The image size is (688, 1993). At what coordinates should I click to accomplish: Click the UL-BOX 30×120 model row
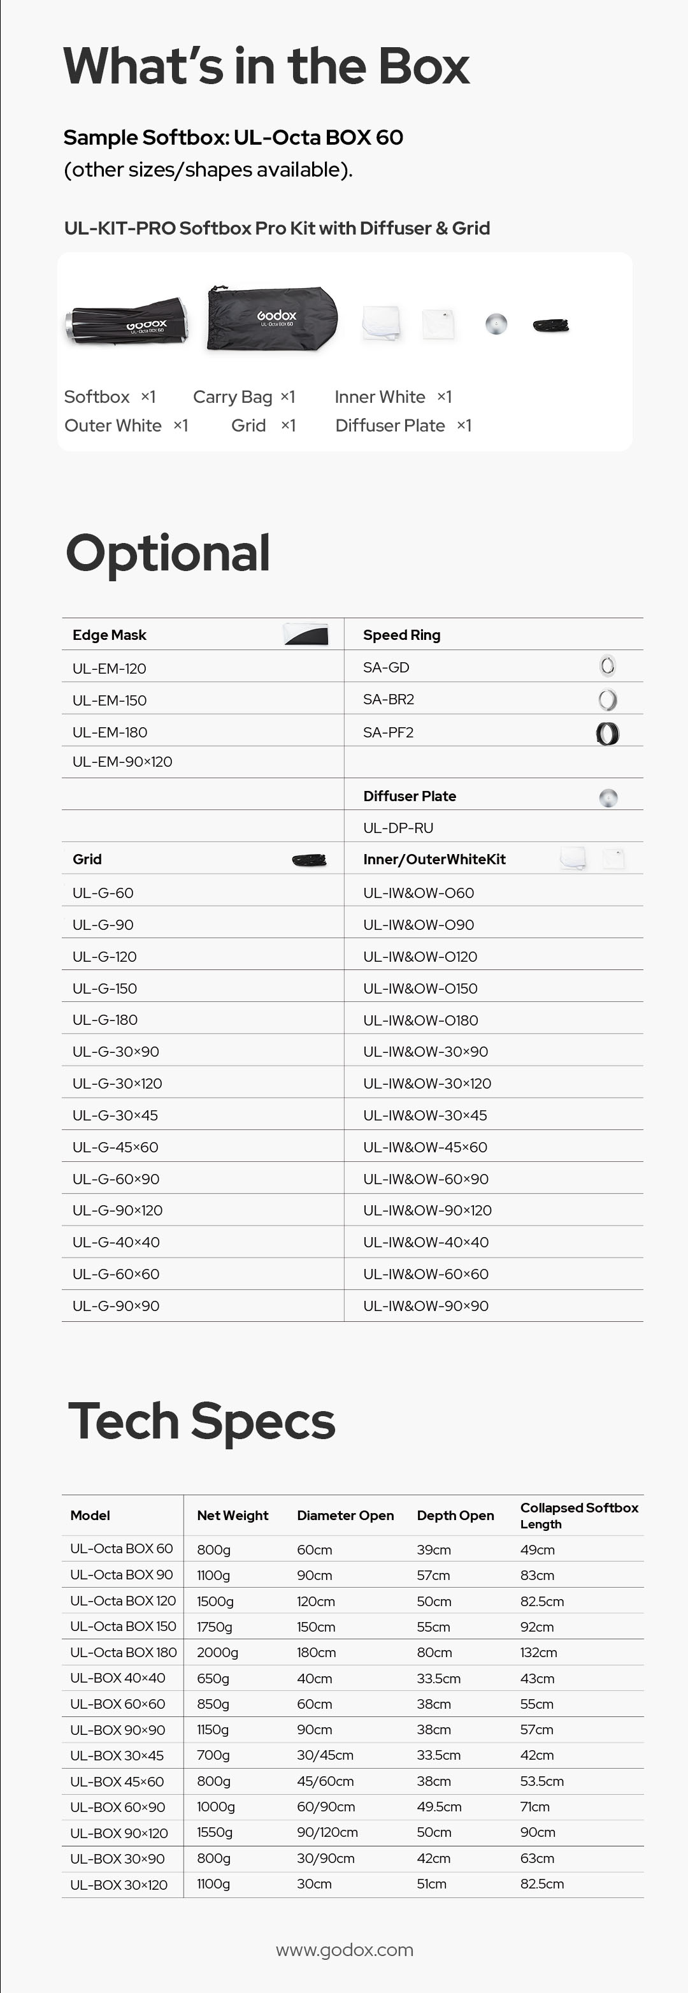click(x=119, y=1884)
